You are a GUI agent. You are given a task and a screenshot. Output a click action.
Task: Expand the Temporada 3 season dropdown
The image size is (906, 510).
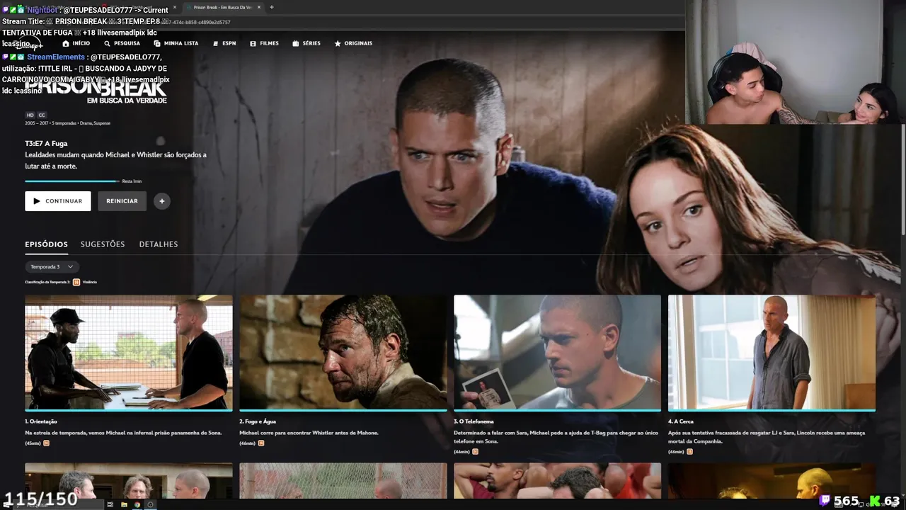click(52, 266)
